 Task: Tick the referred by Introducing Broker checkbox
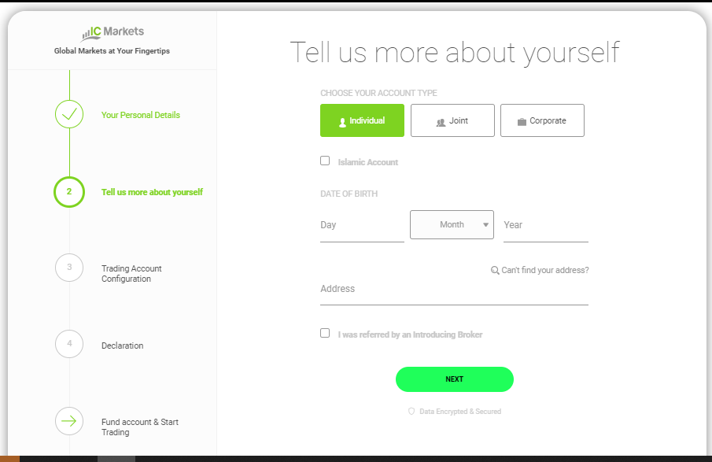click(325, 333)
